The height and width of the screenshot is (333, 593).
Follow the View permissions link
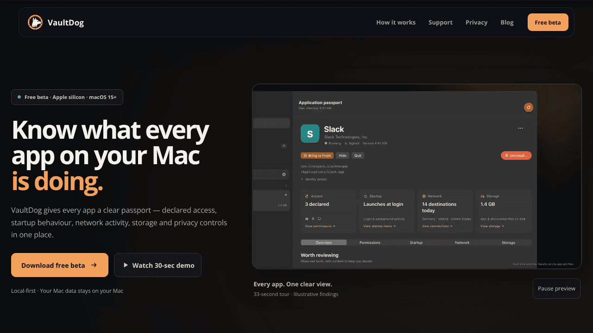pyautogui.click(x=320, y=226)
